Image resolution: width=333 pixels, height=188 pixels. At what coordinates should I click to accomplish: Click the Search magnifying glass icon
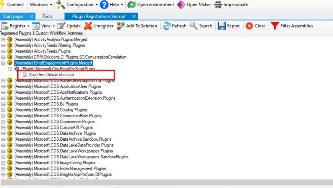(194, 26)
